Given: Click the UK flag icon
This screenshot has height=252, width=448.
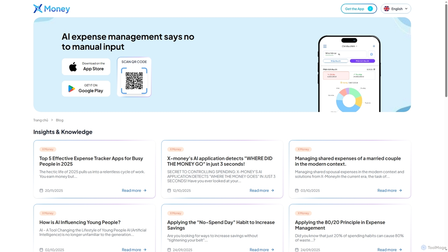Looking at the screenshot, I should (386, 9).
